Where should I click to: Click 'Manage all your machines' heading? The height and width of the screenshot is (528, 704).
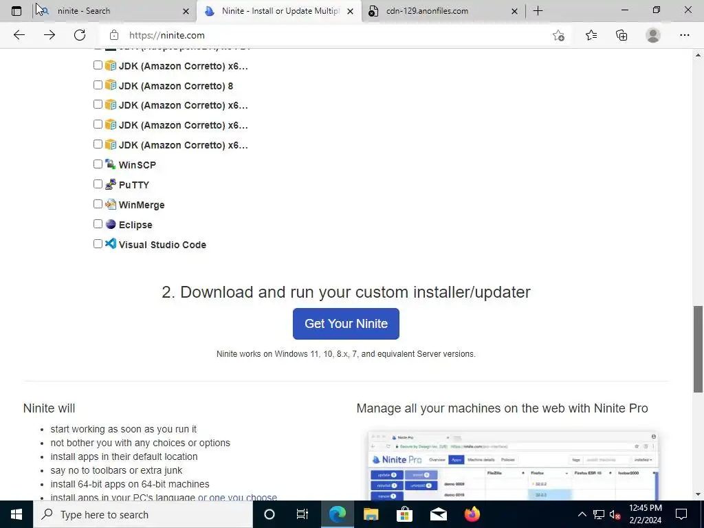click(x=502, y=408)
